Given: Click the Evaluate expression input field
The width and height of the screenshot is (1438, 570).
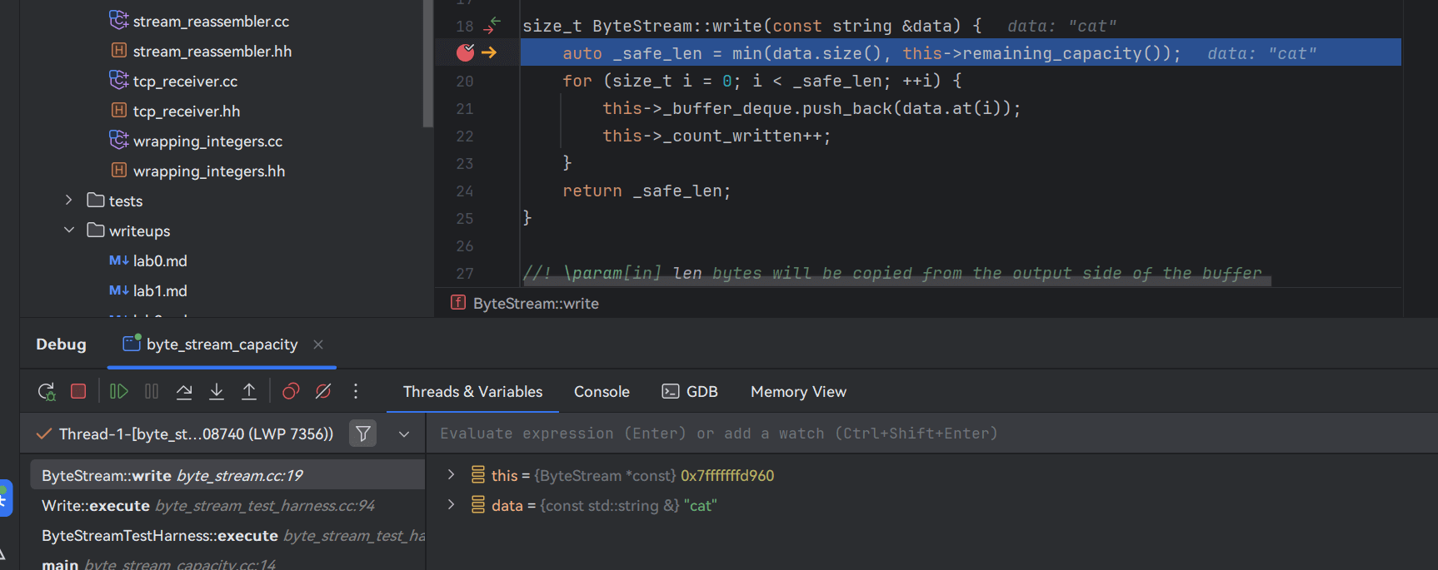Looking at the screenshot, I should (833, 434).
